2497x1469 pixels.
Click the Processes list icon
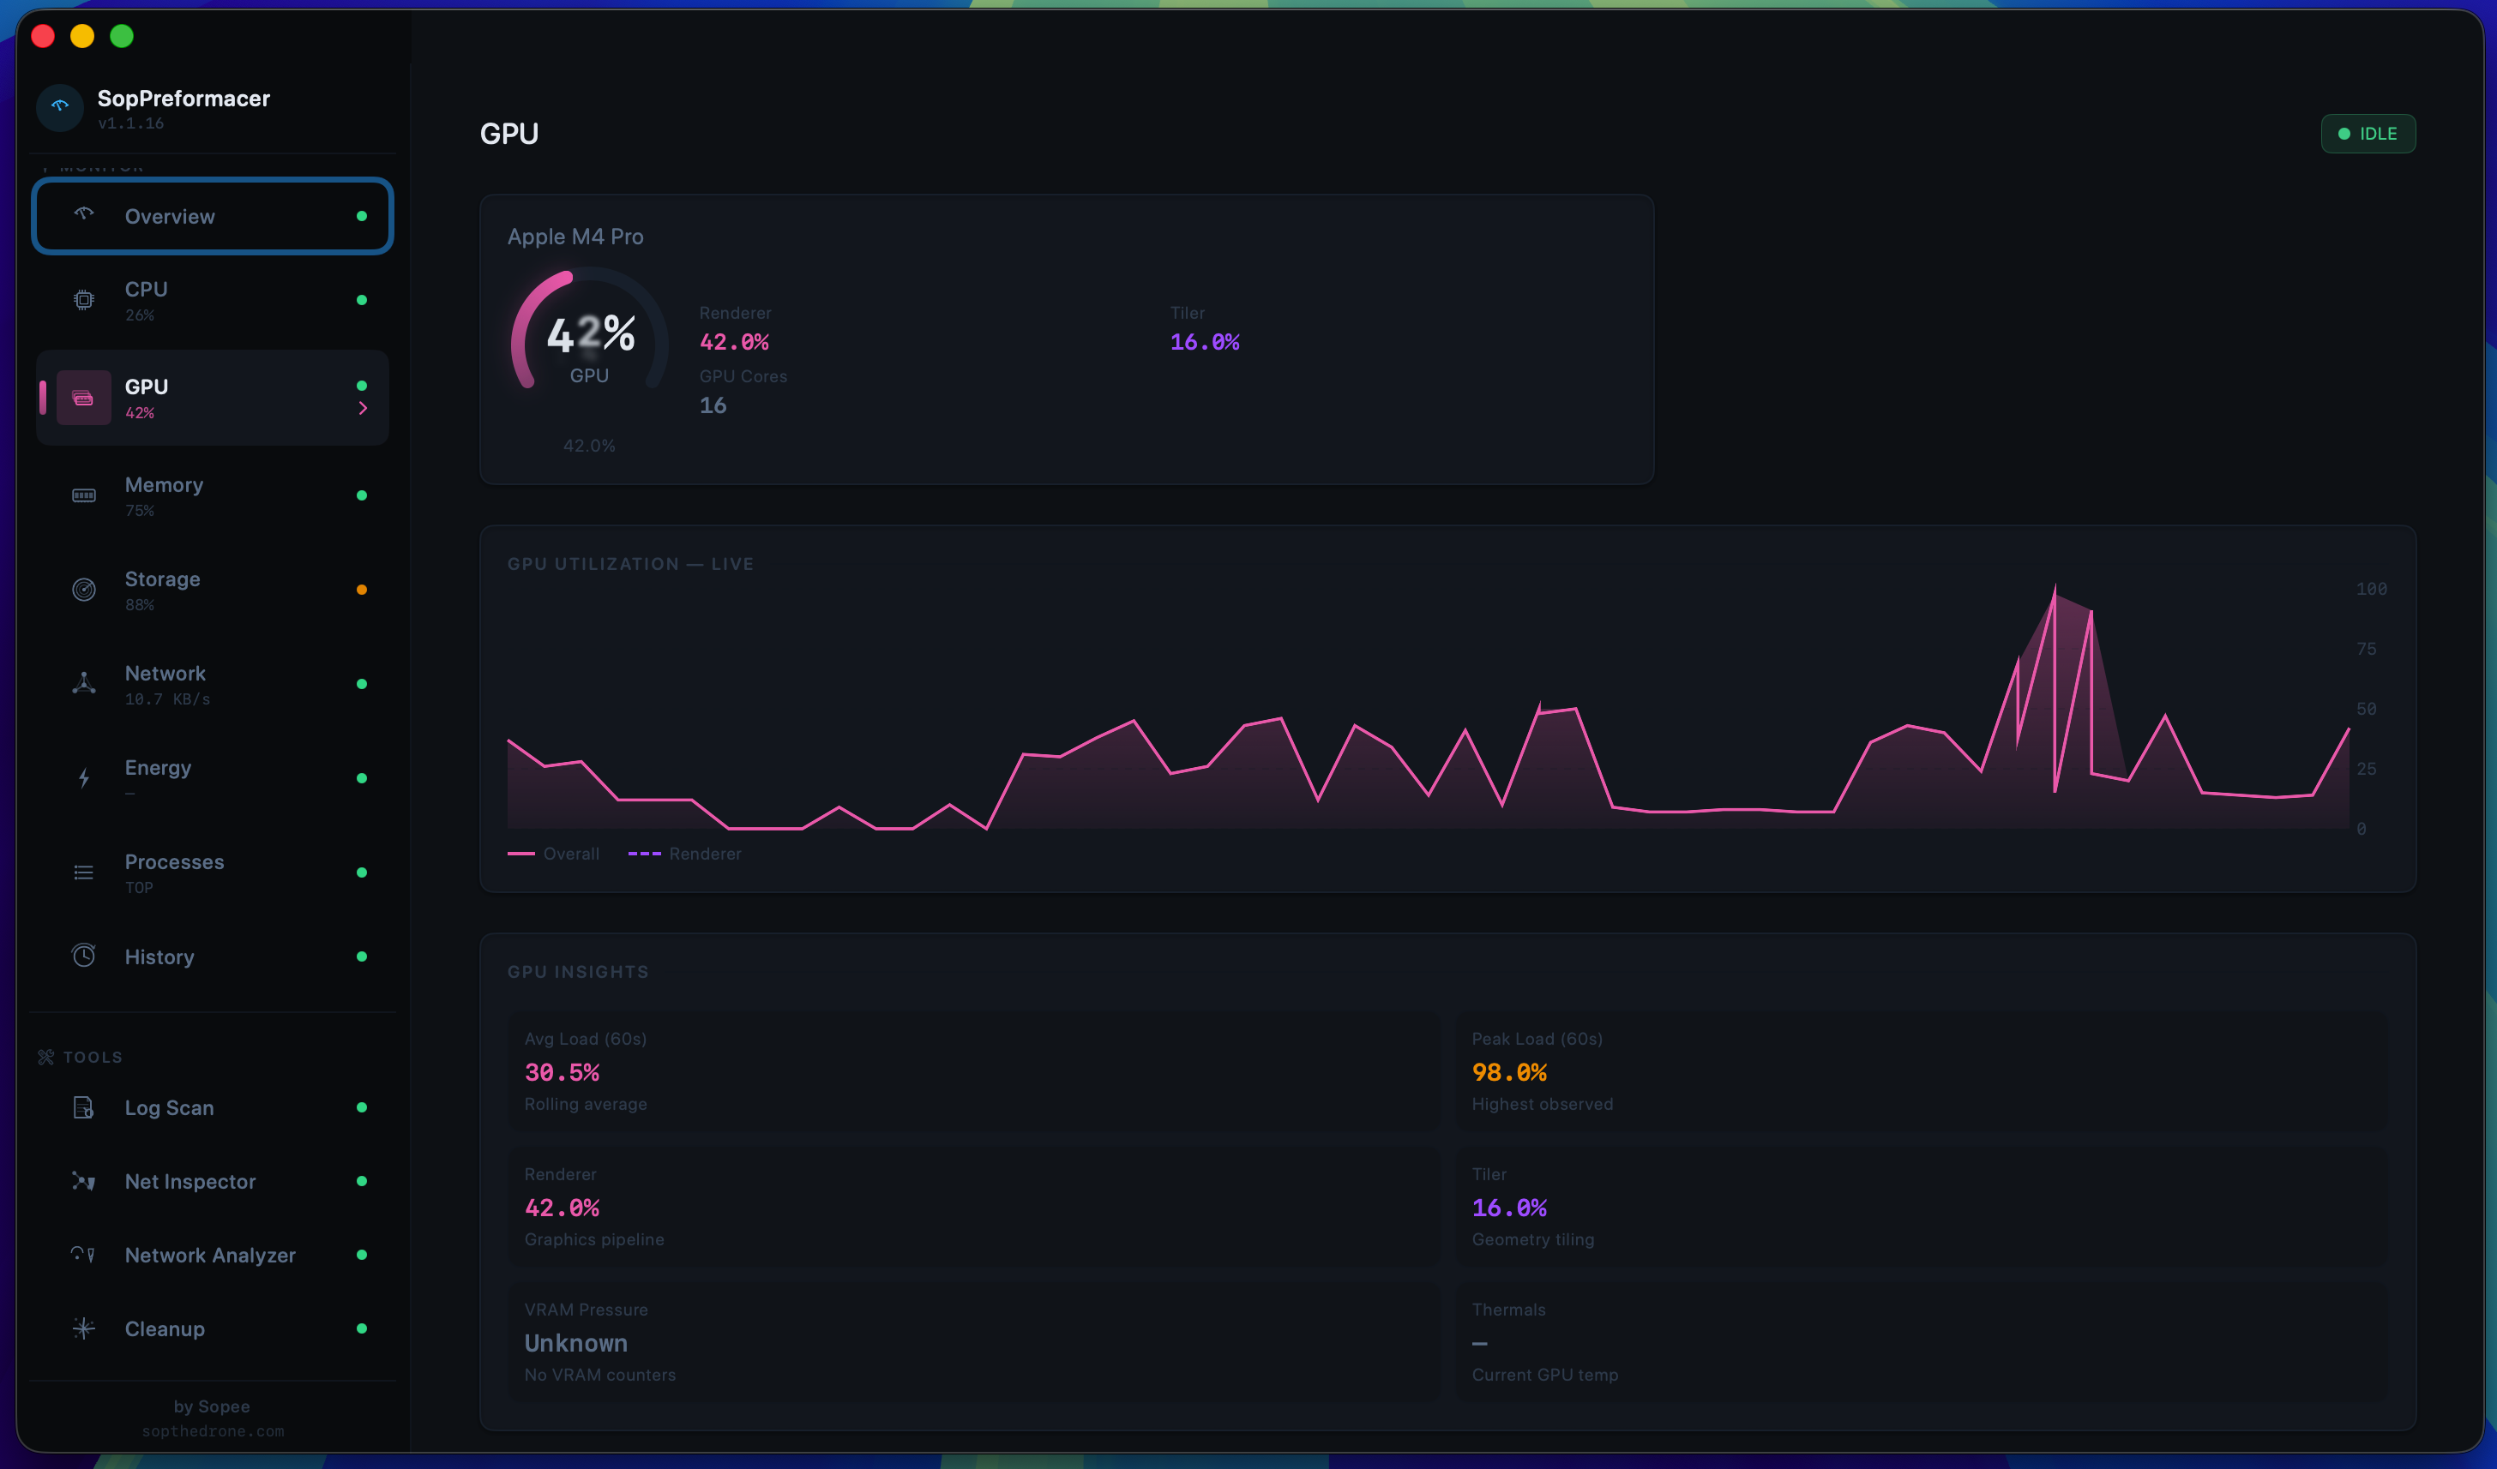[x=84, y=871]
